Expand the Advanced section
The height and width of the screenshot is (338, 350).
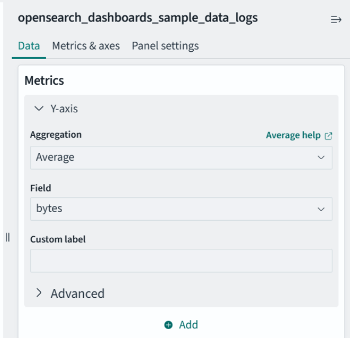(x=70, y=293)
